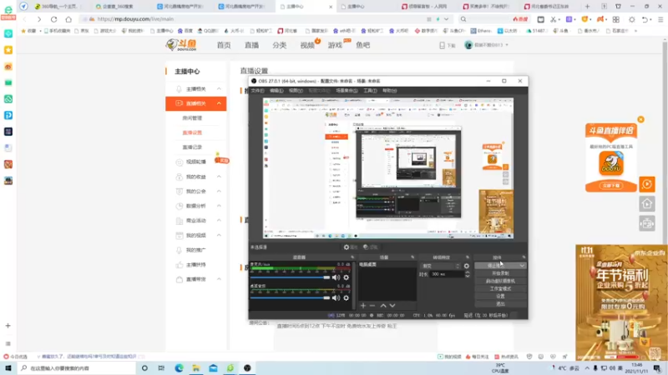The height and width of the screenshot is (375, 668).
Task: Click the mic/Aux volume slider
Action: pyautogui.click(x=290, y=277)
